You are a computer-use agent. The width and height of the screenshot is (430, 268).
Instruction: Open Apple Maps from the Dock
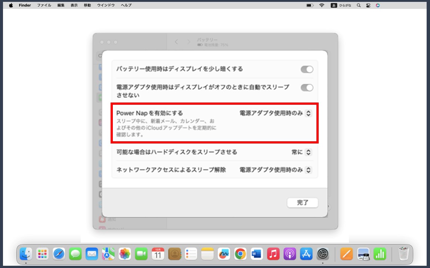click(x=108, y=254)
